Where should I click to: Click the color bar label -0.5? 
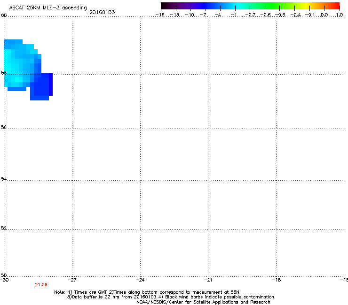tap(280, 15)
